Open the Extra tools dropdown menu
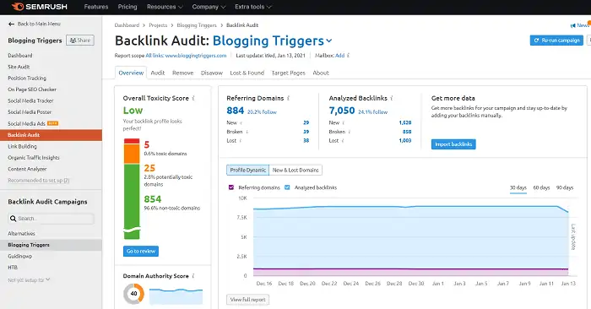 pyautogui.click(x=253, y=7)
